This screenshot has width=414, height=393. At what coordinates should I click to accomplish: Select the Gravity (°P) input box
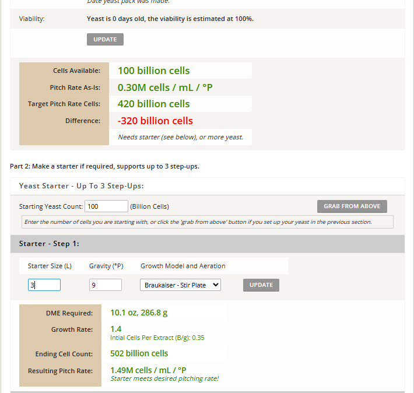point(105,285)
